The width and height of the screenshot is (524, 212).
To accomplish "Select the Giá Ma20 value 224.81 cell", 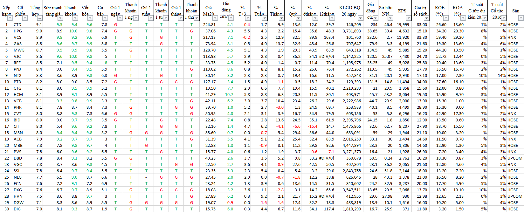I will (x=209, y=24).
